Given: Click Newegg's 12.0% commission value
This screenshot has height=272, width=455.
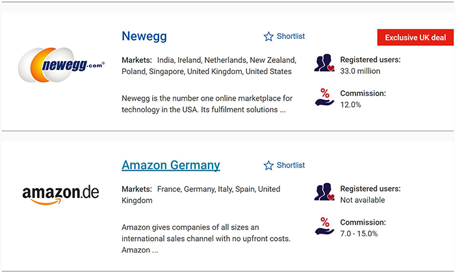Looking at the screenshot, I should (351, 105).
